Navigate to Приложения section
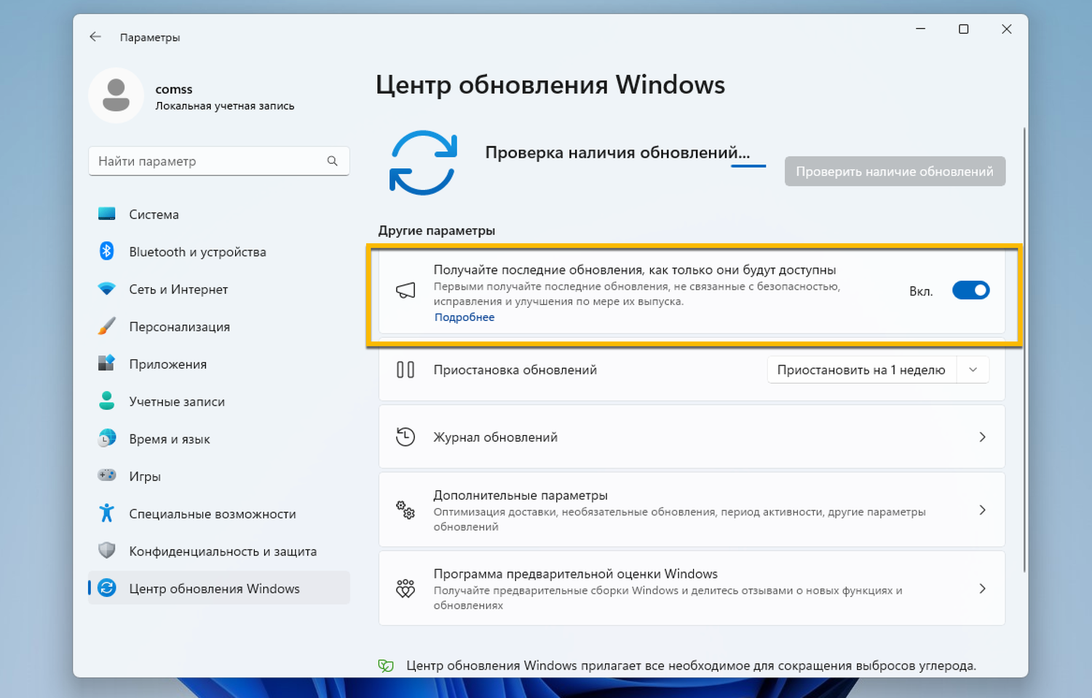Viewport: 1092px width, 698px height. (219, 363)
